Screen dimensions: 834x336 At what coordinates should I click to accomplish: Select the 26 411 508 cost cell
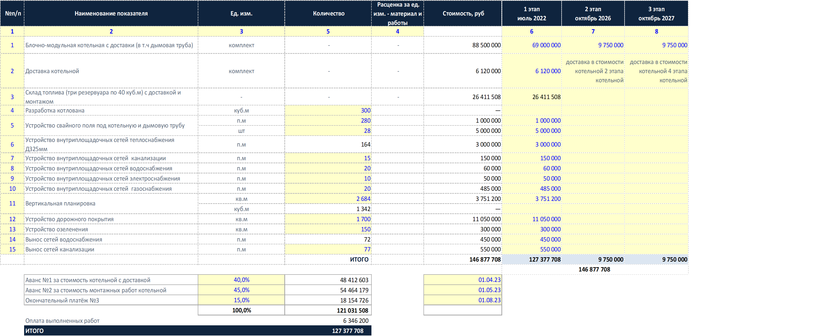pyautogui.click(x=463, y=97)
